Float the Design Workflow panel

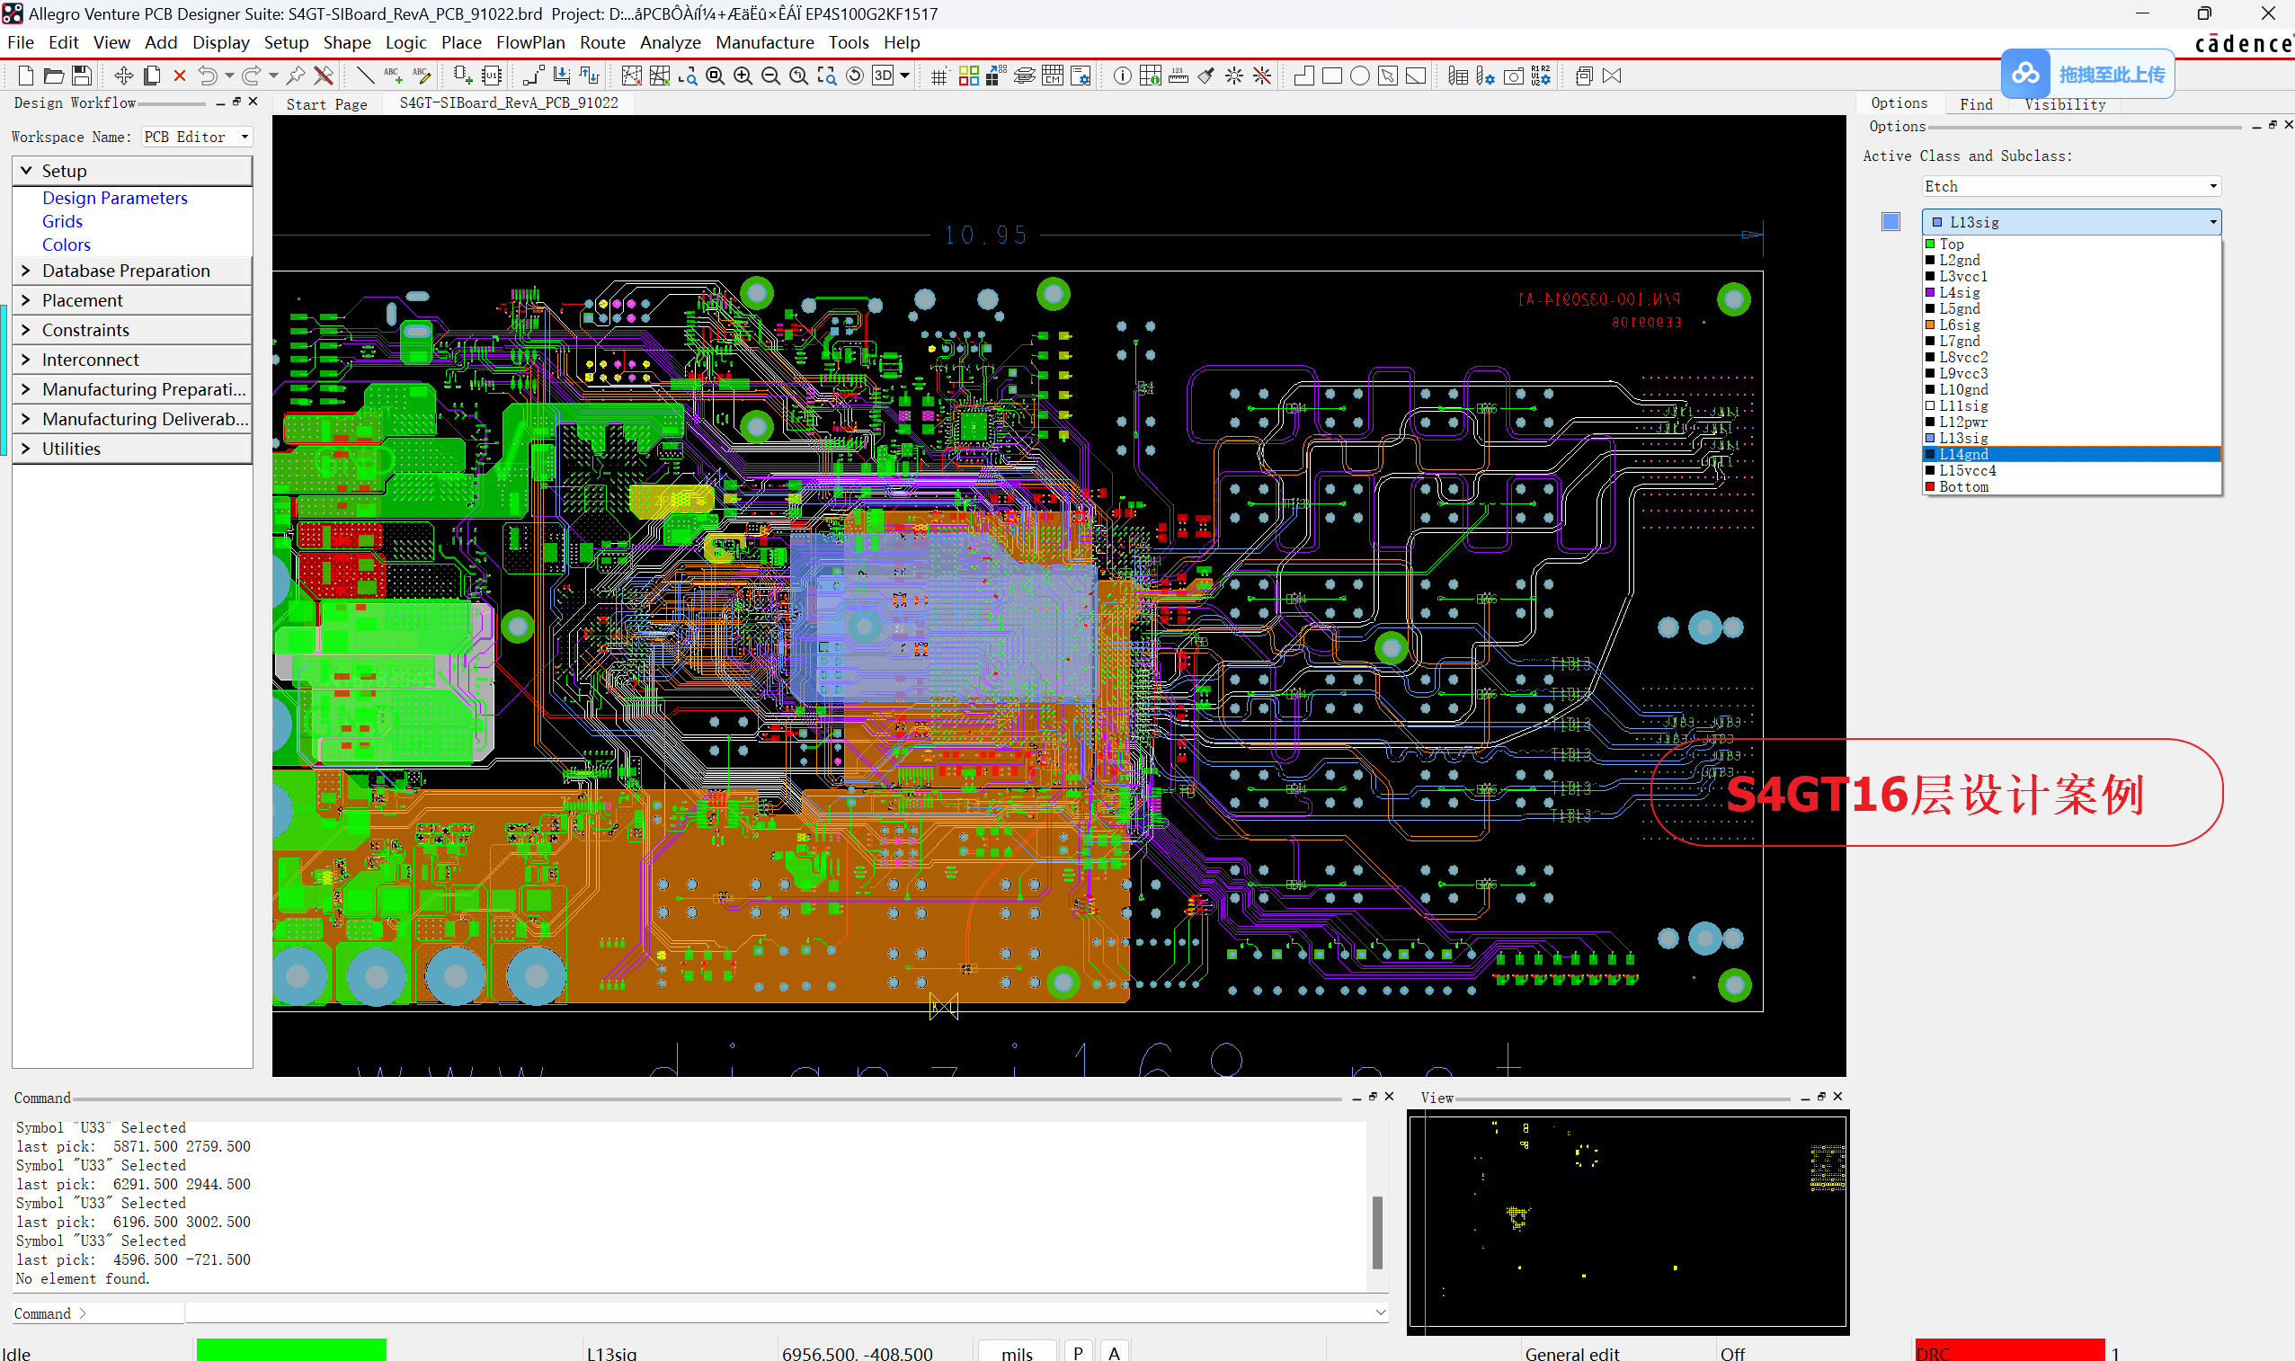click(x=236, y=102)
